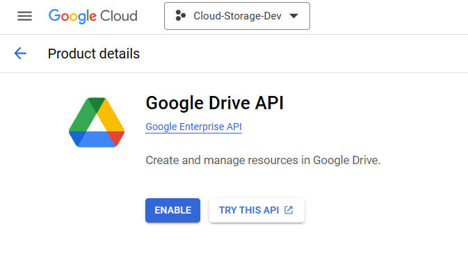468x258 pixels.
Task: Click the external link icon beside TRY THIS API
Action: pos(289,210)
